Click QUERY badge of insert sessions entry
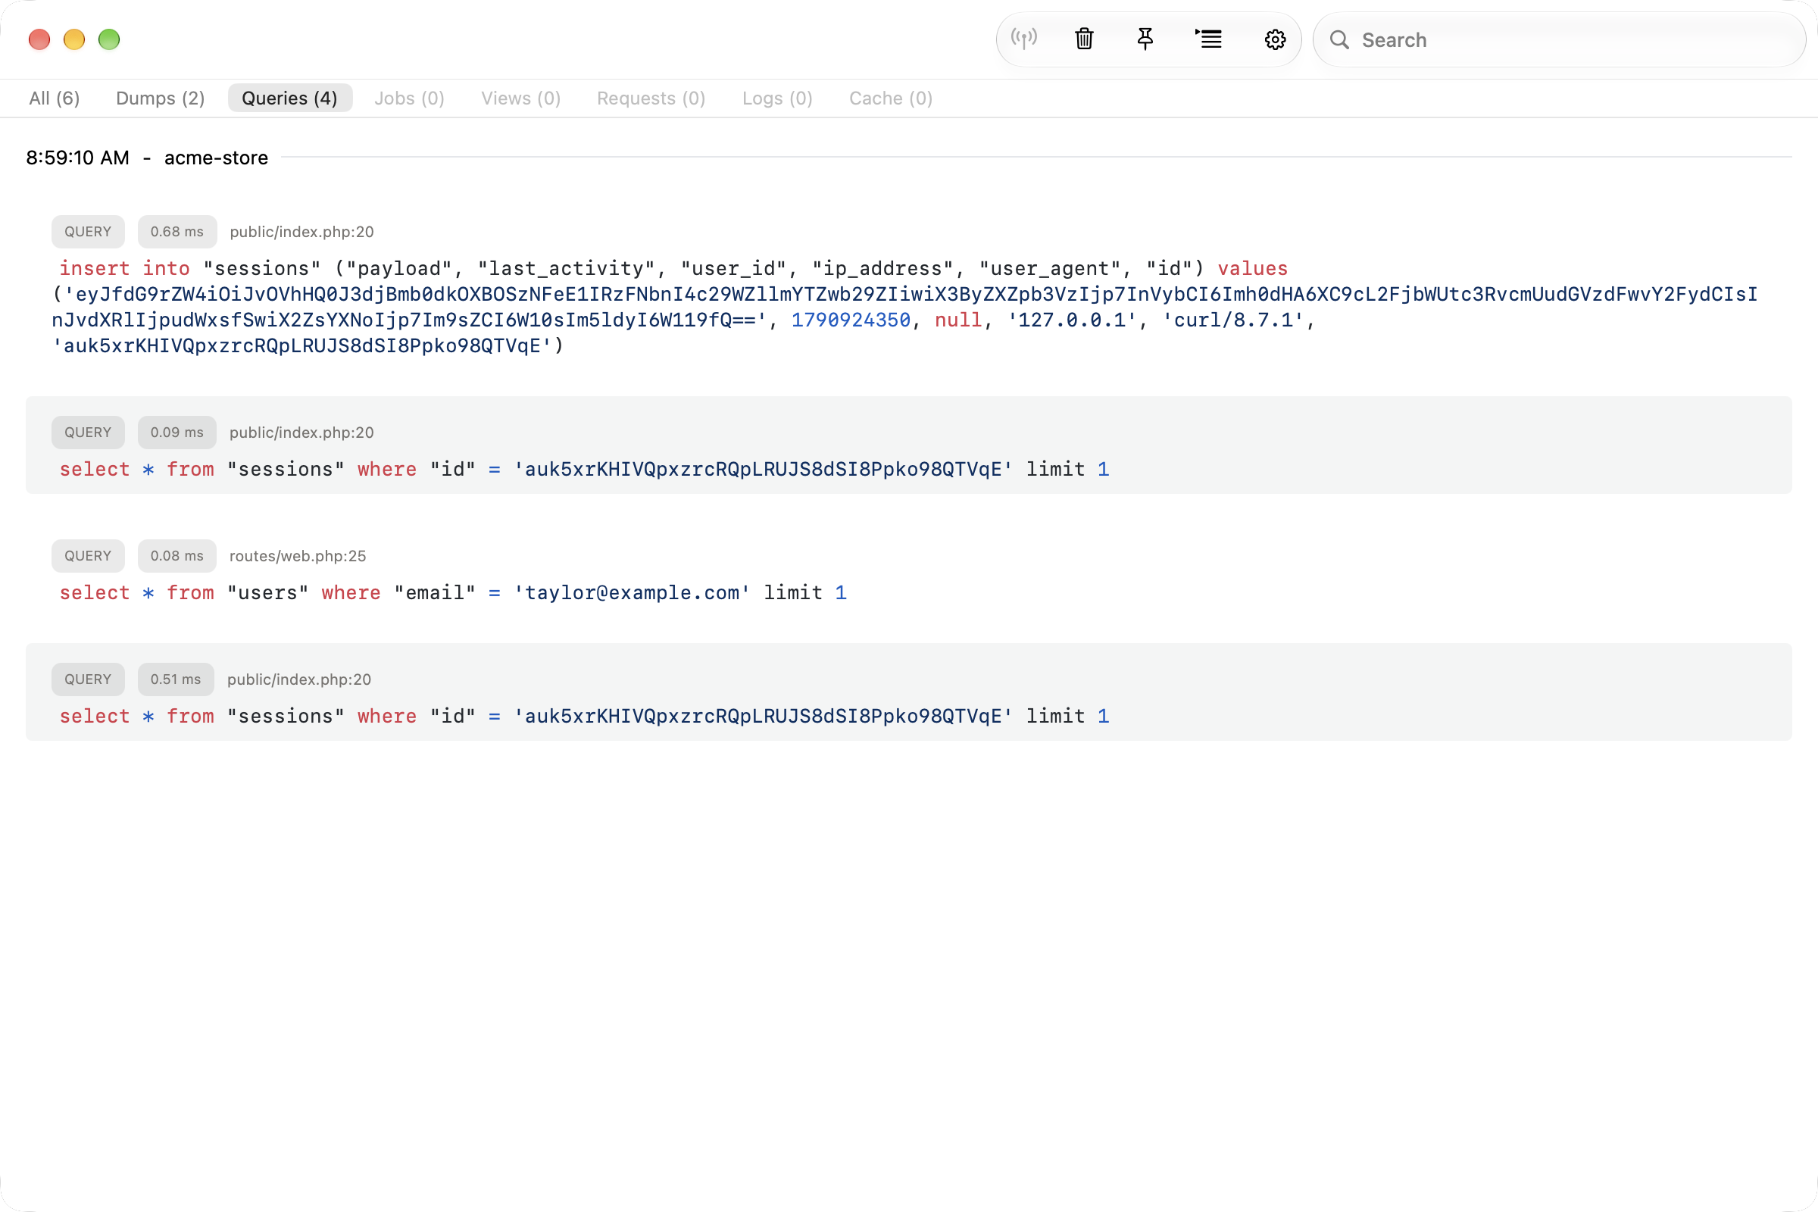 pos(88,232)
